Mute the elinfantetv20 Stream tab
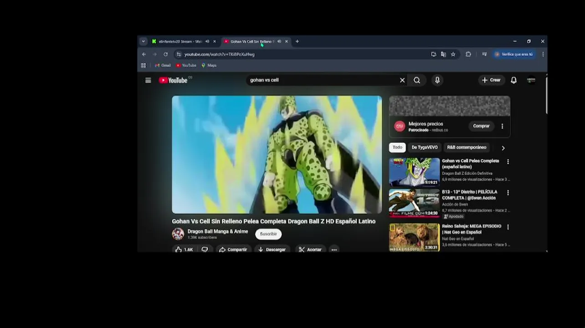 [x=207, y=41]
